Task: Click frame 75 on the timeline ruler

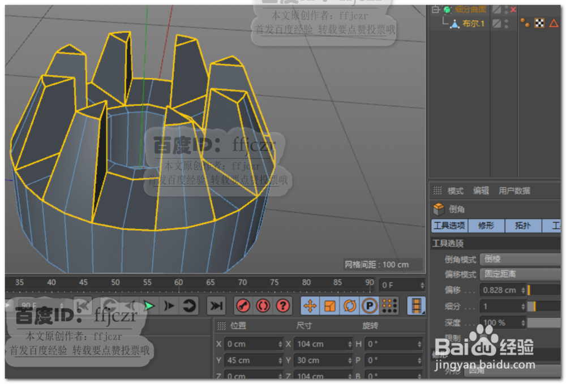Action: click(x=275, y=283)
